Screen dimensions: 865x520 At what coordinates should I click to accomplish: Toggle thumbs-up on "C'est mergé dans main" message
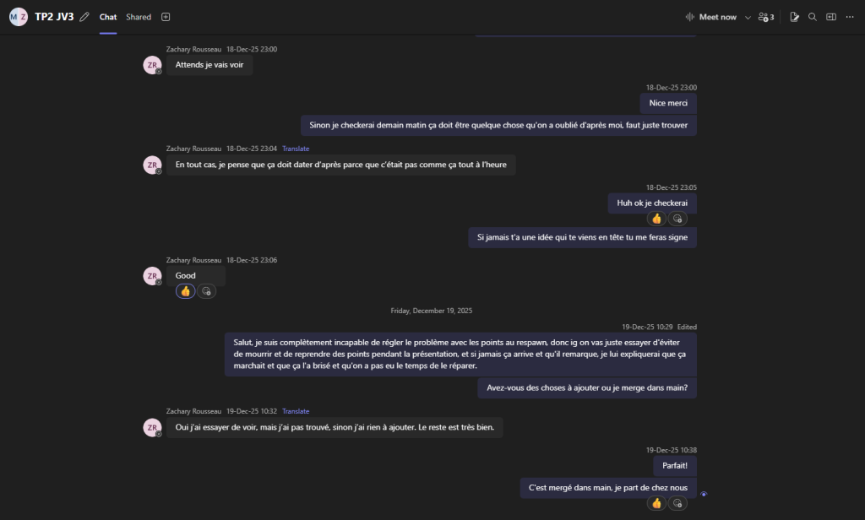coord(656,503)
